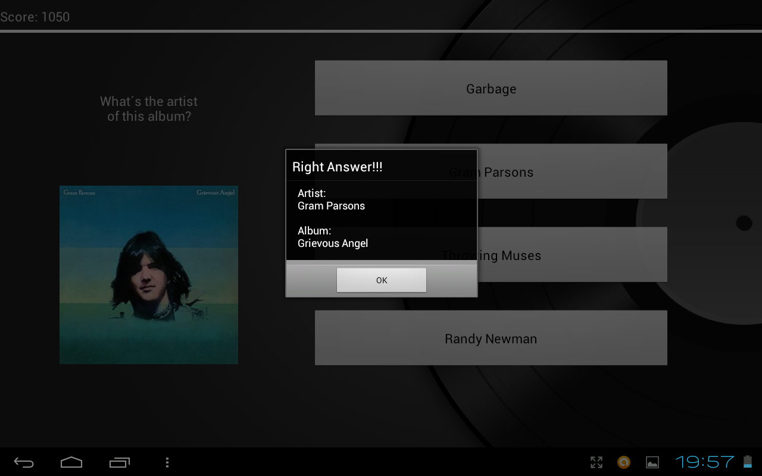Tap the battery status icon
The image size is (762, 476).
pos(748,462)
